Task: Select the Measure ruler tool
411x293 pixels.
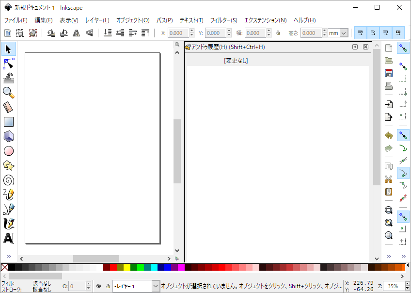Action: click(8, 107)
